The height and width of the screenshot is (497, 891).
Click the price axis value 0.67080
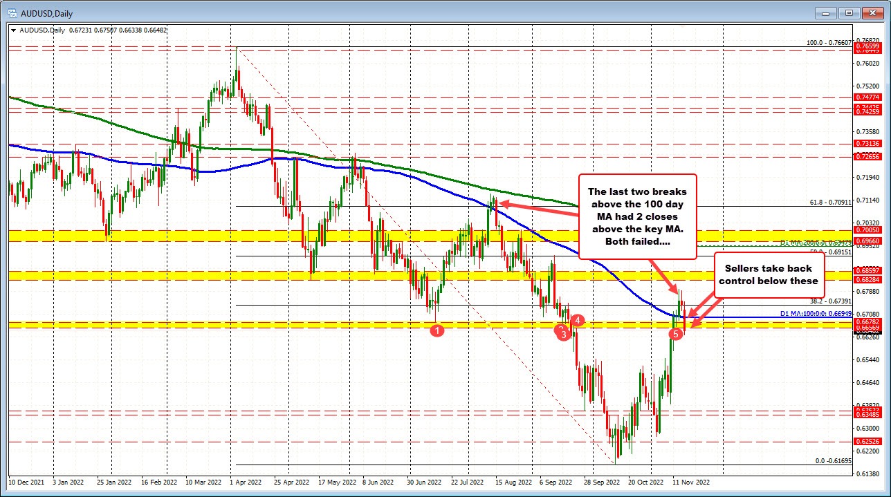tap(869, 313)
